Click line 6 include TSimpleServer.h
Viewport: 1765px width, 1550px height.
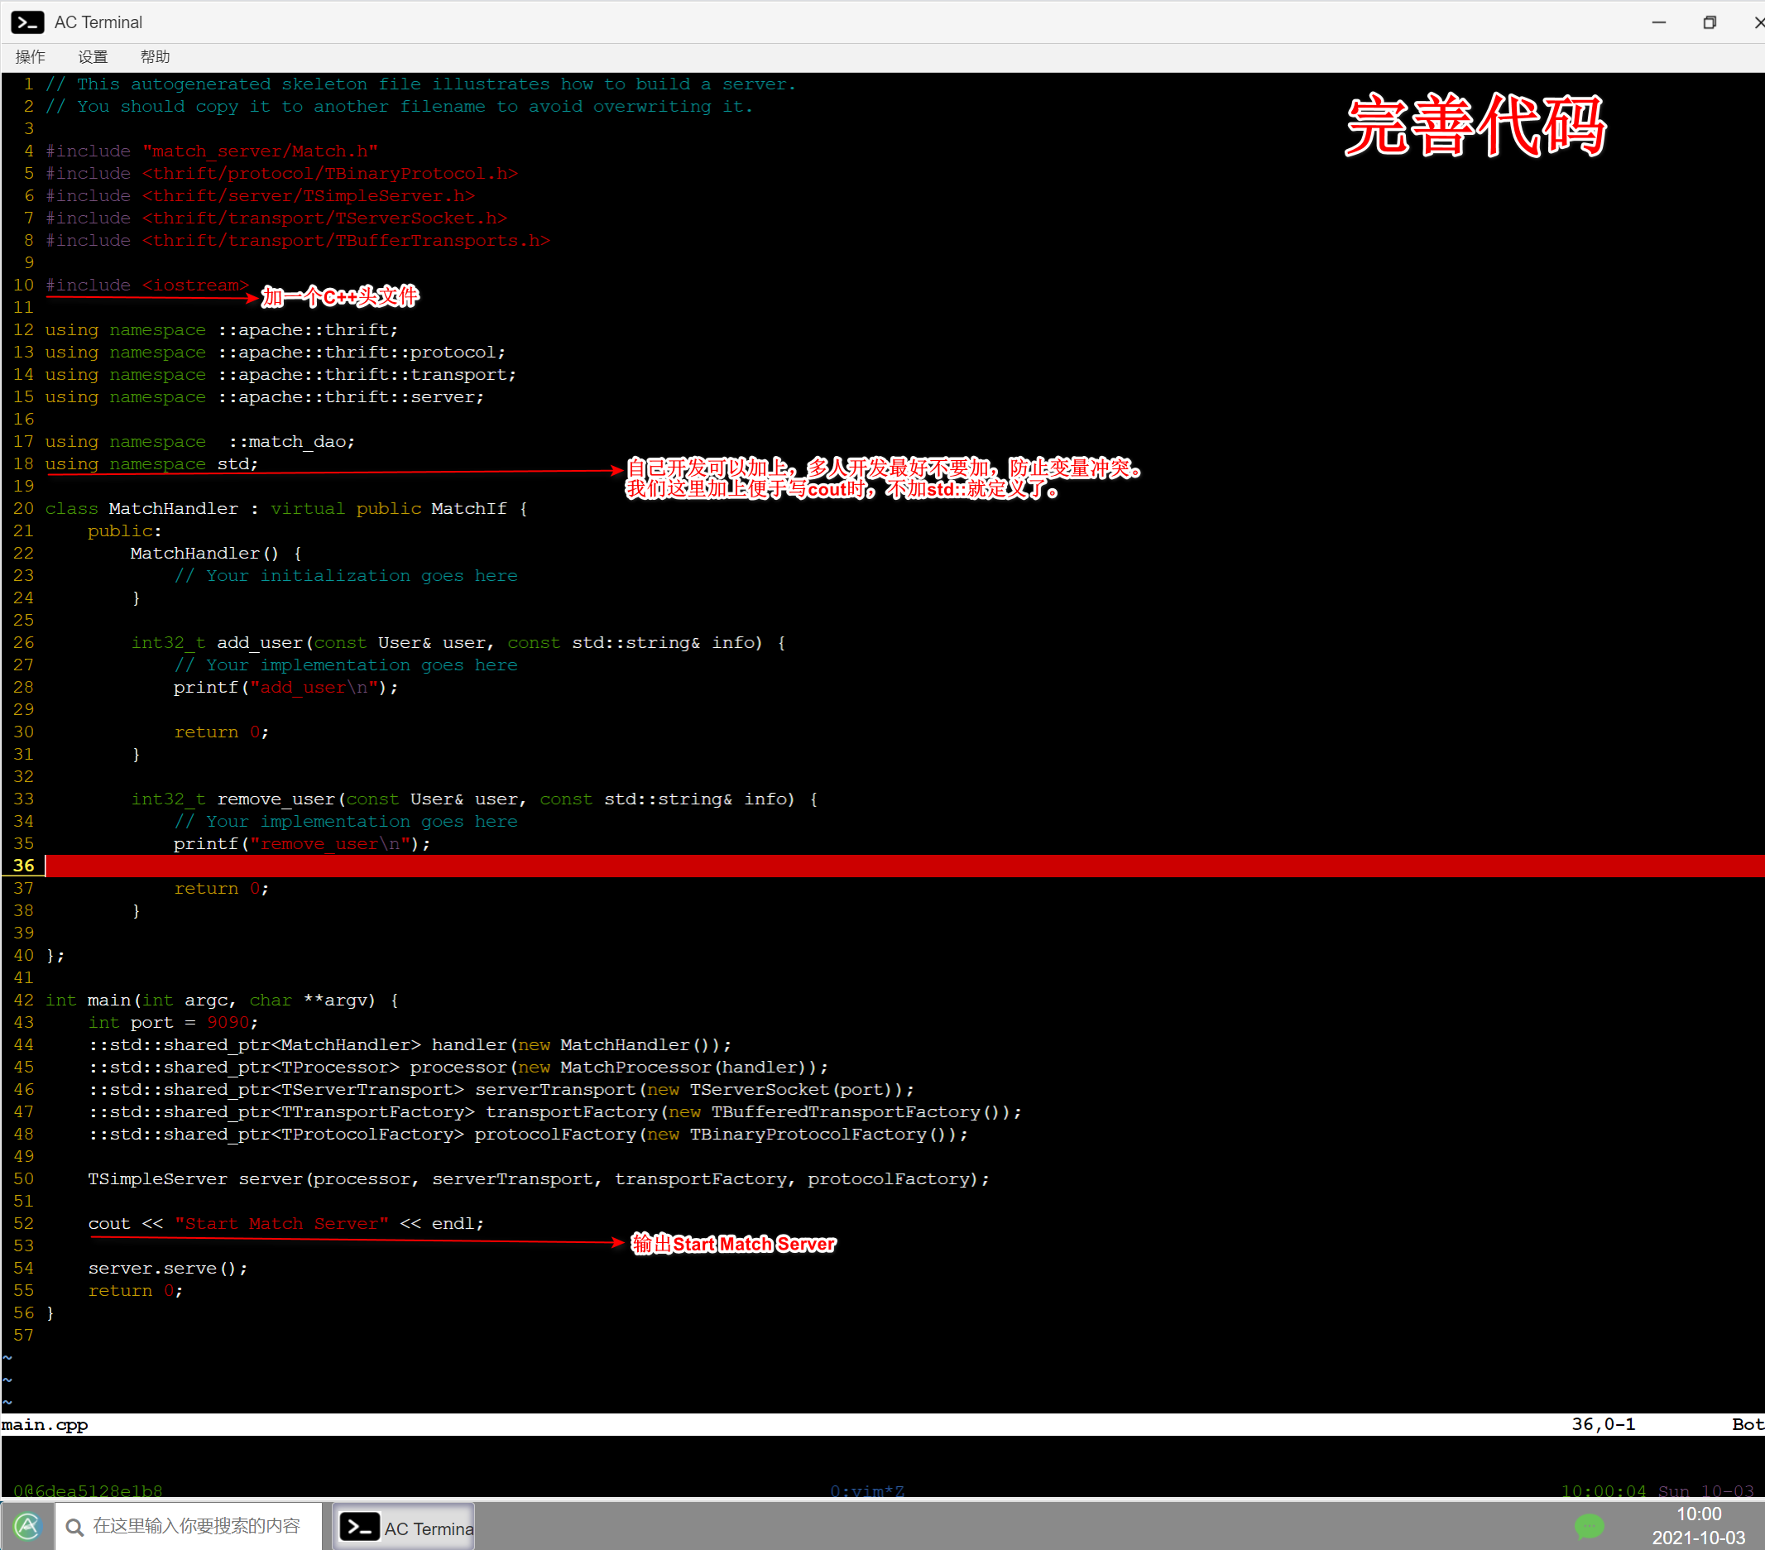260,196
